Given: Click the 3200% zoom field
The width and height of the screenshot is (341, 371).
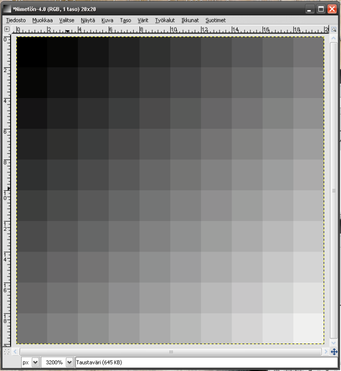Looking at the screenshot, I should tap(54, 362).
